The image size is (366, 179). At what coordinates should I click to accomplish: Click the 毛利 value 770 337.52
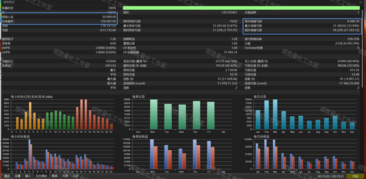point(108,26)
